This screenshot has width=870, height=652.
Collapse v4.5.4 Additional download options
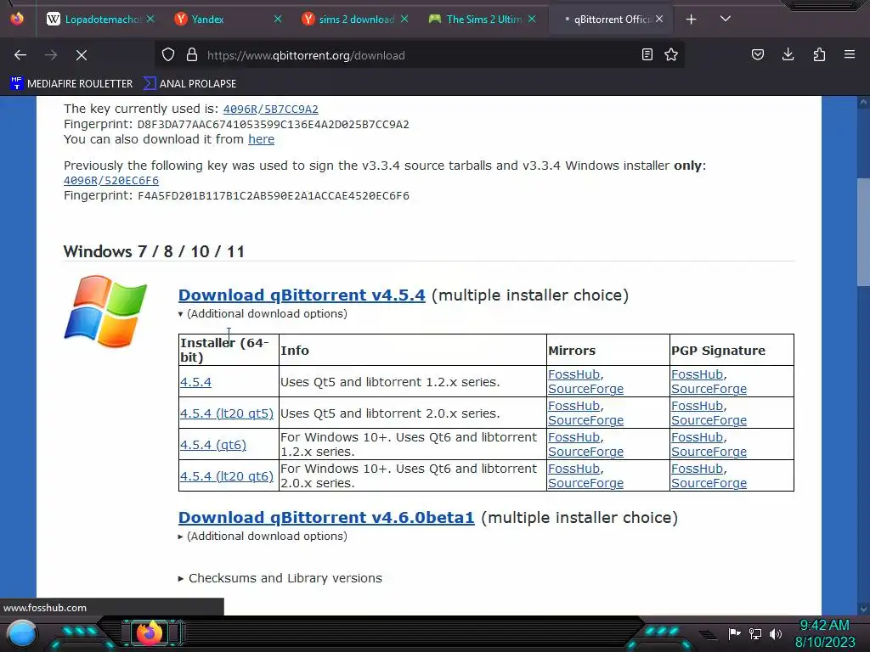[263, 314]
